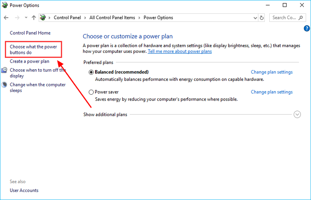Change plan settings for Power saver
311x200 pixels.
[271, 92]
